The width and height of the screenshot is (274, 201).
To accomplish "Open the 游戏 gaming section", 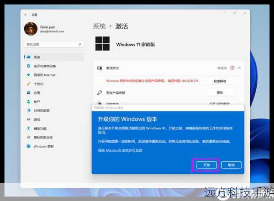I will [x=54, y=119].
